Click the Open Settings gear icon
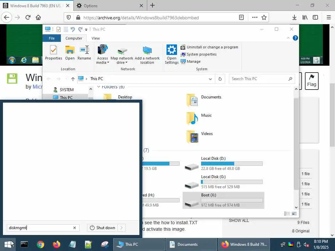The height and width of the screenshot is (251, 335). coord(171,50)
